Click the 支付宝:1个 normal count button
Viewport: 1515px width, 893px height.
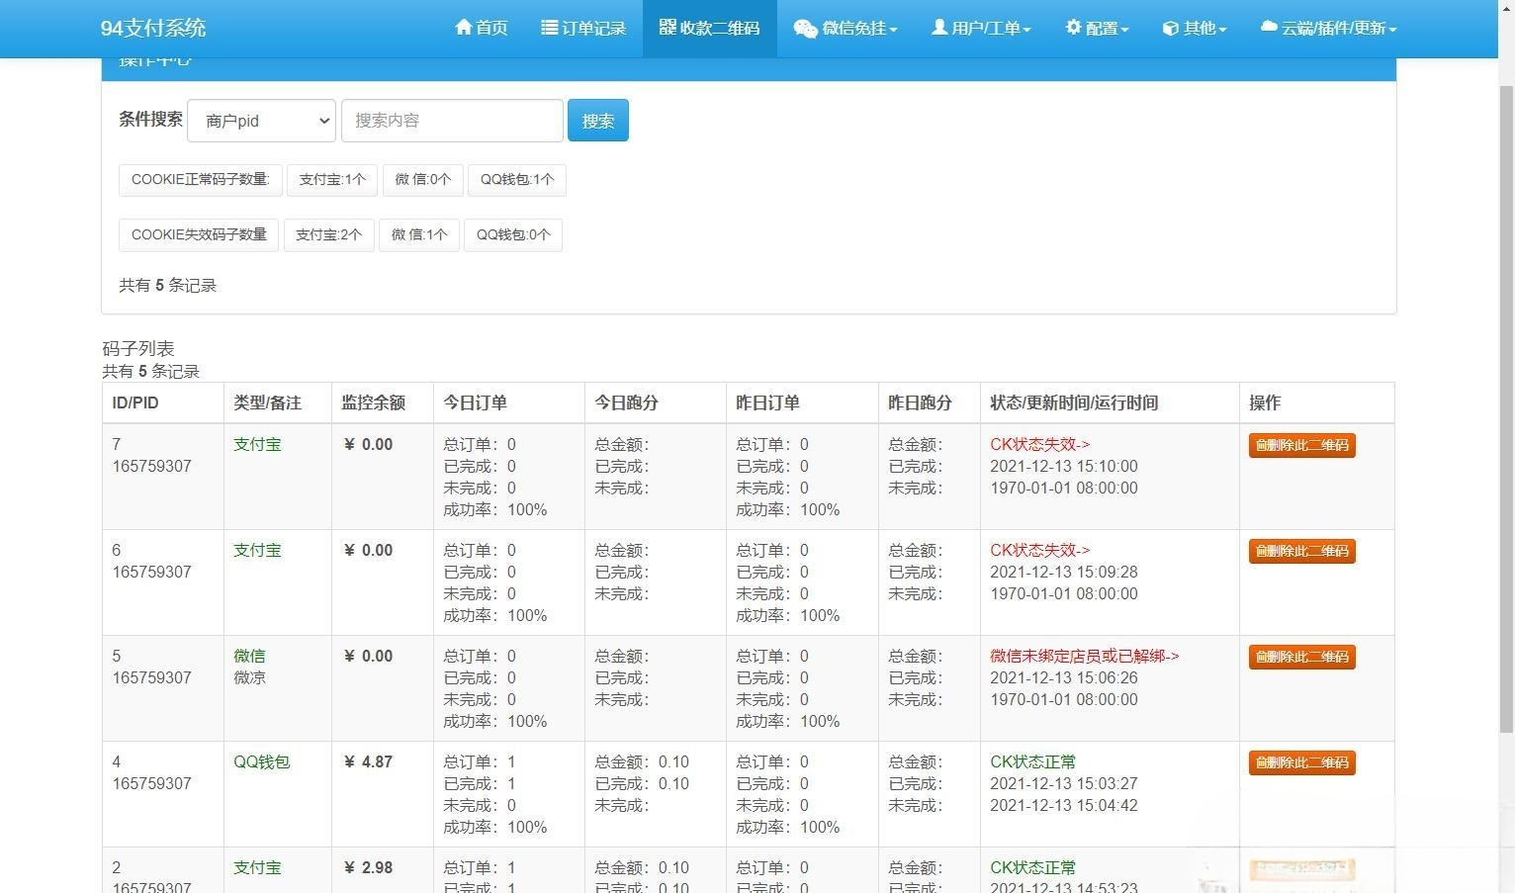[x=332, y=180]
